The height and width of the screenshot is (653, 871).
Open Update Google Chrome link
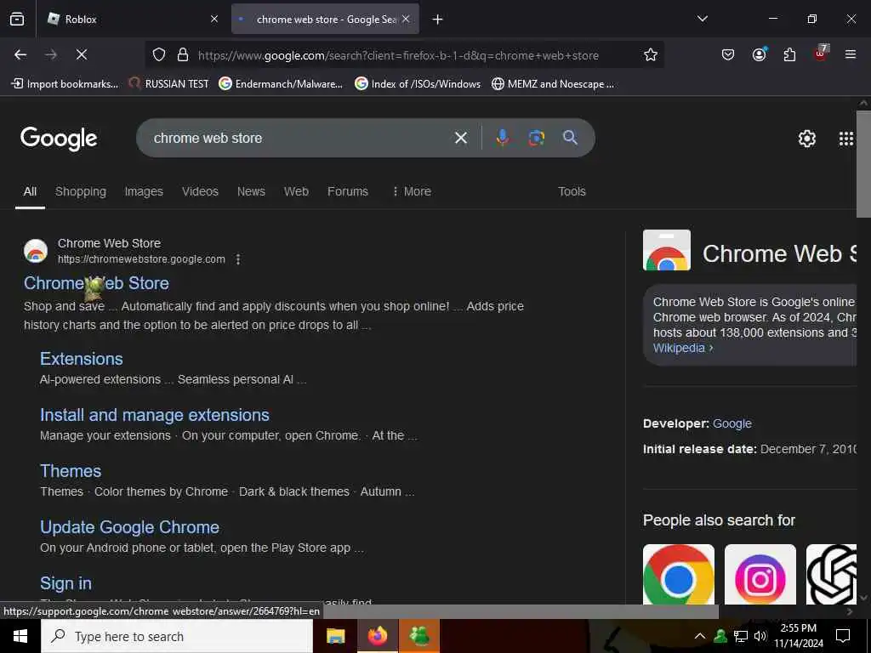click(129, 527)
